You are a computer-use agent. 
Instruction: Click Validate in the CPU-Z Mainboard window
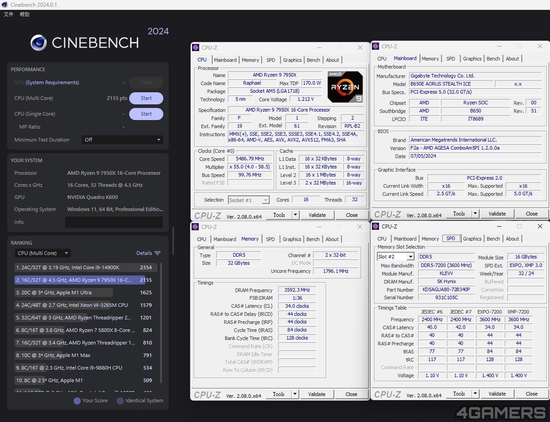click(x=497, y=214)
